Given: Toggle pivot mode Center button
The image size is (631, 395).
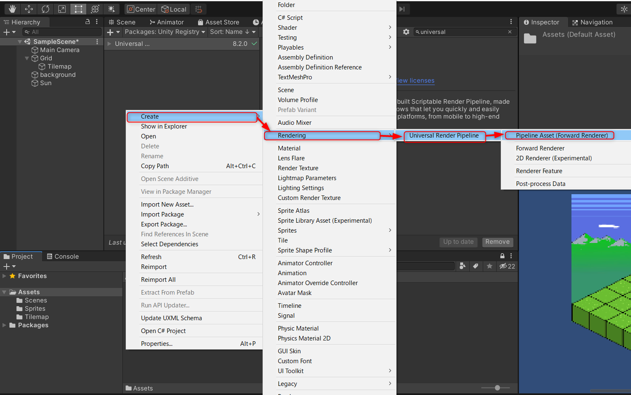Looking at the screenshot, I should pyautogui.click(x=141, y=9).
